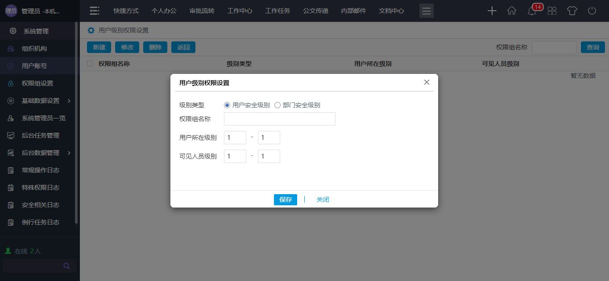609x281 pixels.
Task: Close the dialog with the X button
Action: click(x=427, y=82)
